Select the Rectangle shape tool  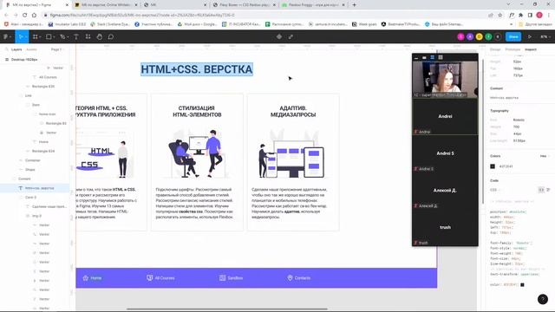pyautogui.click(x=49, y=36)
